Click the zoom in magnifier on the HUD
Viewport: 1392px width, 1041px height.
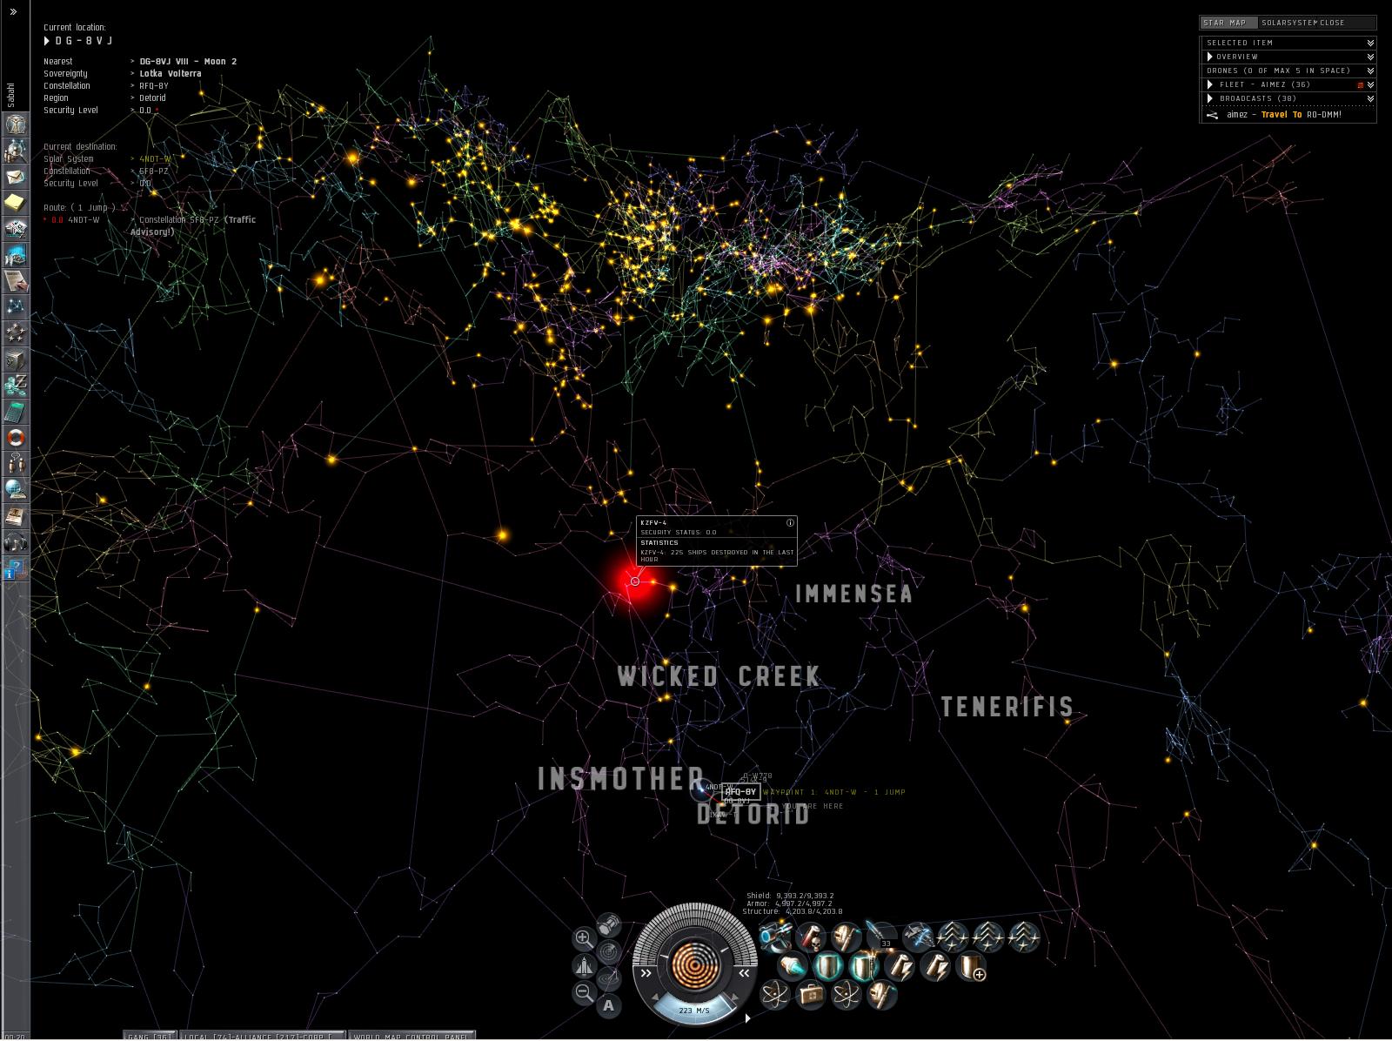point(584,939)
